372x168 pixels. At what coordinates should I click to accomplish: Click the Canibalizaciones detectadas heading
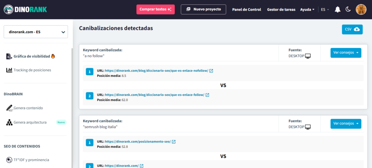[x=116, y=28]
